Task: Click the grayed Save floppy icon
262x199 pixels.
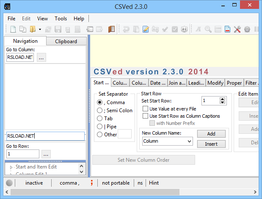Action: click(58, 29)
